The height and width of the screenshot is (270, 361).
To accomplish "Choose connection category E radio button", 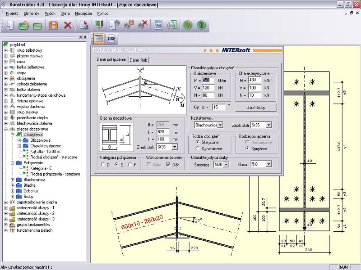I will pos(116,165).
